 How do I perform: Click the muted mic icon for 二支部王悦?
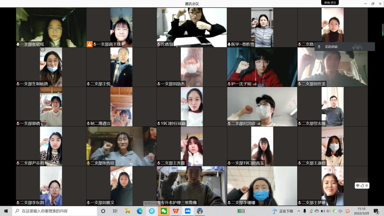[88, 84]
